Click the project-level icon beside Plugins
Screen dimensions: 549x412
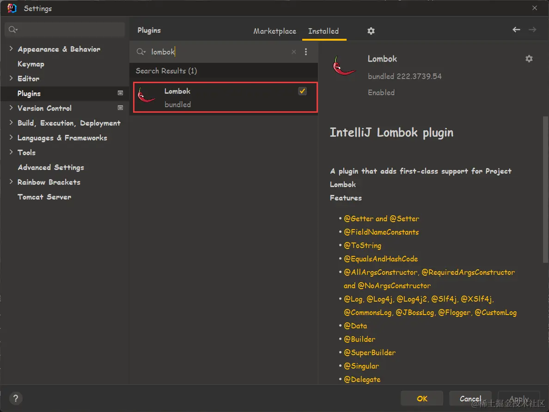(120, 93)
